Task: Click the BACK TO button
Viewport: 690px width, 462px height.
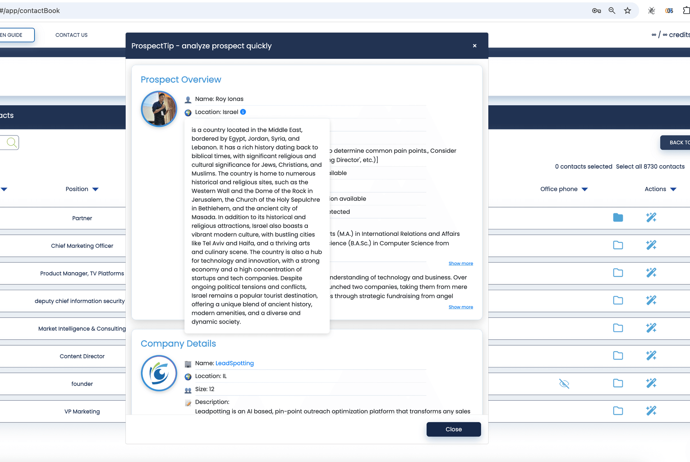Action: tap(676, 143)
